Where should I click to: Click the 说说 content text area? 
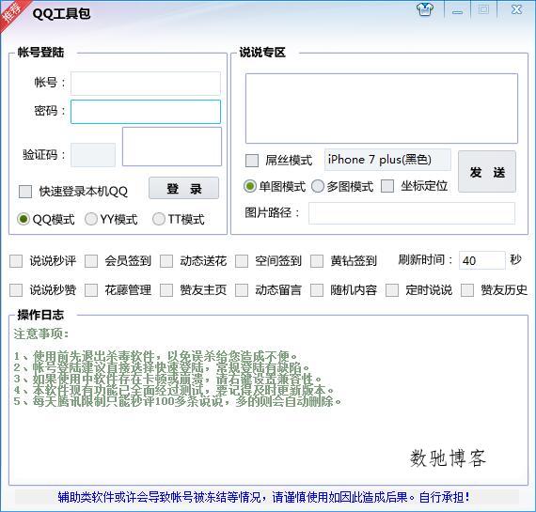[382, 108]
